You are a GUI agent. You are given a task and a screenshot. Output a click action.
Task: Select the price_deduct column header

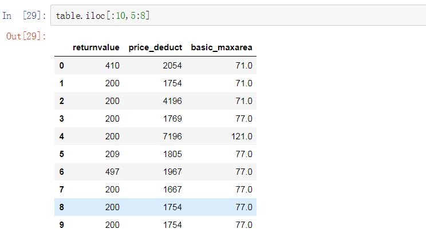tap(155, 47)
